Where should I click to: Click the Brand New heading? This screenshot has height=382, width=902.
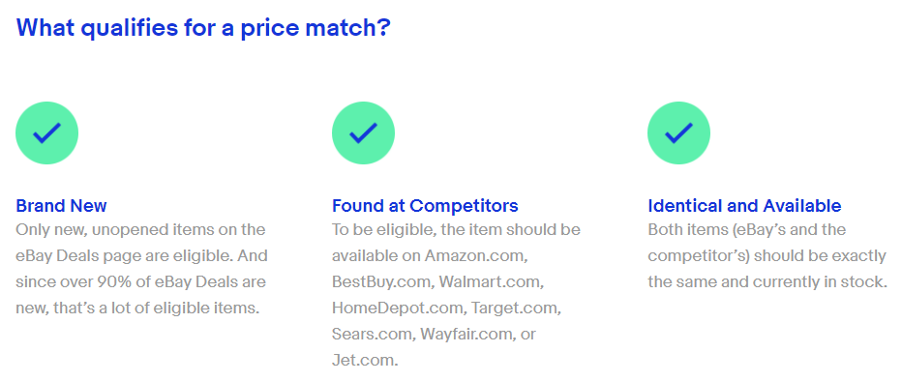pyautogui.click(x=61, y=206)
